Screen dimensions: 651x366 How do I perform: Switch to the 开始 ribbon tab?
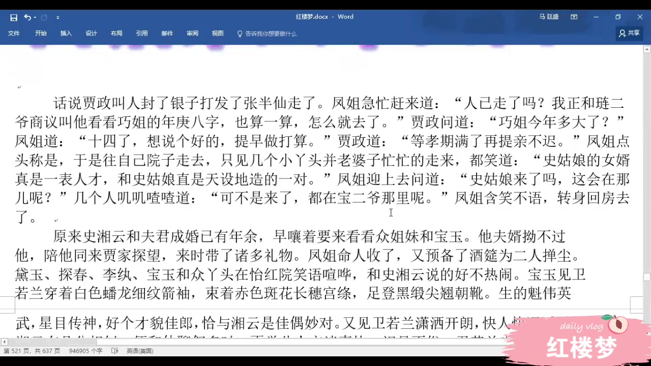click(41, 34)
